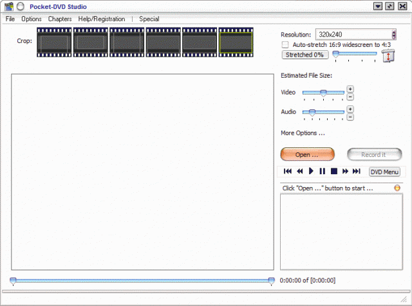Open the Options menu

[x=31, y=19]
